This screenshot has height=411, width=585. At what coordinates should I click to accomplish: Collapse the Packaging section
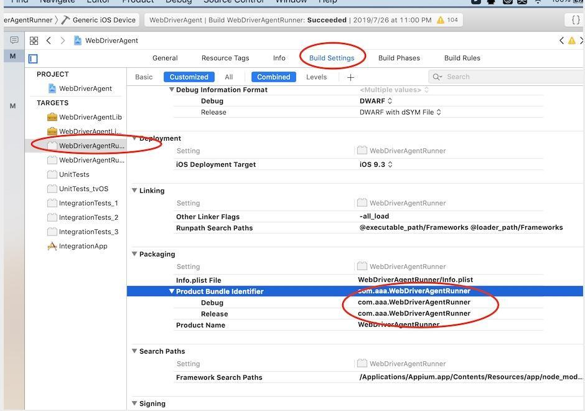point(134,254)
